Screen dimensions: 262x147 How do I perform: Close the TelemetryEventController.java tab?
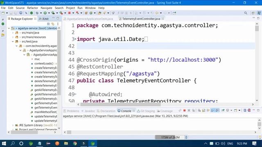[x=163, y=19]
